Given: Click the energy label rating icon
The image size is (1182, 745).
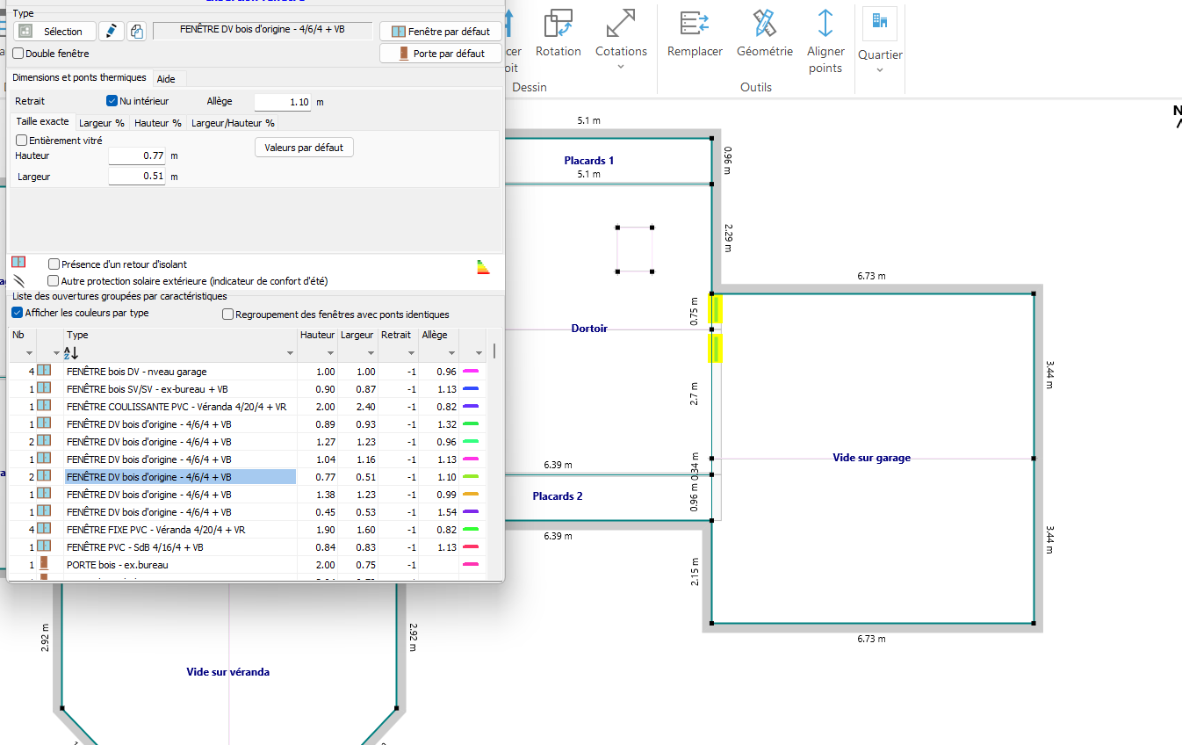Looking at the screenshot, I should pyautogui.click(x=482, y=267).
